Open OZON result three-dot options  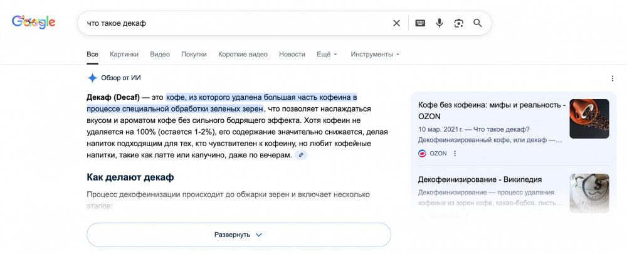455,153
